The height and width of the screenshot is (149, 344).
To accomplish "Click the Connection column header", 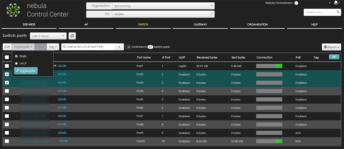I will pos(264,57).
